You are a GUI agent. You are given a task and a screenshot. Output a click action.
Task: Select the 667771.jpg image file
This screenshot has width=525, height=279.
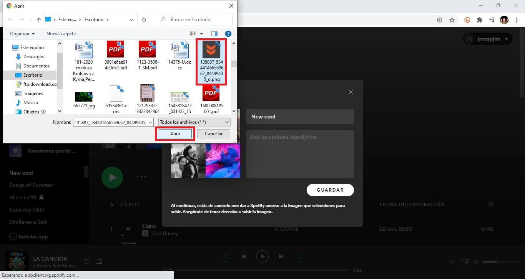(84, 99)
